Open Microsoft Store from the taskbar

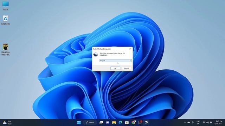(x=127, y=122)
